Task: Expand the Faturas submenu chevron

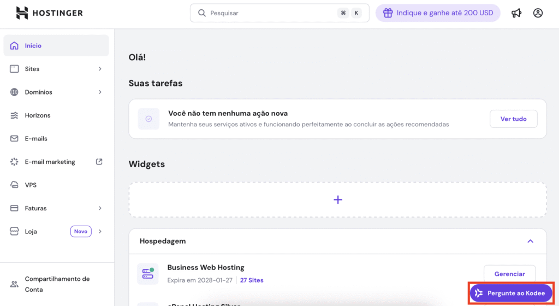Action: (x=100, y=208)
